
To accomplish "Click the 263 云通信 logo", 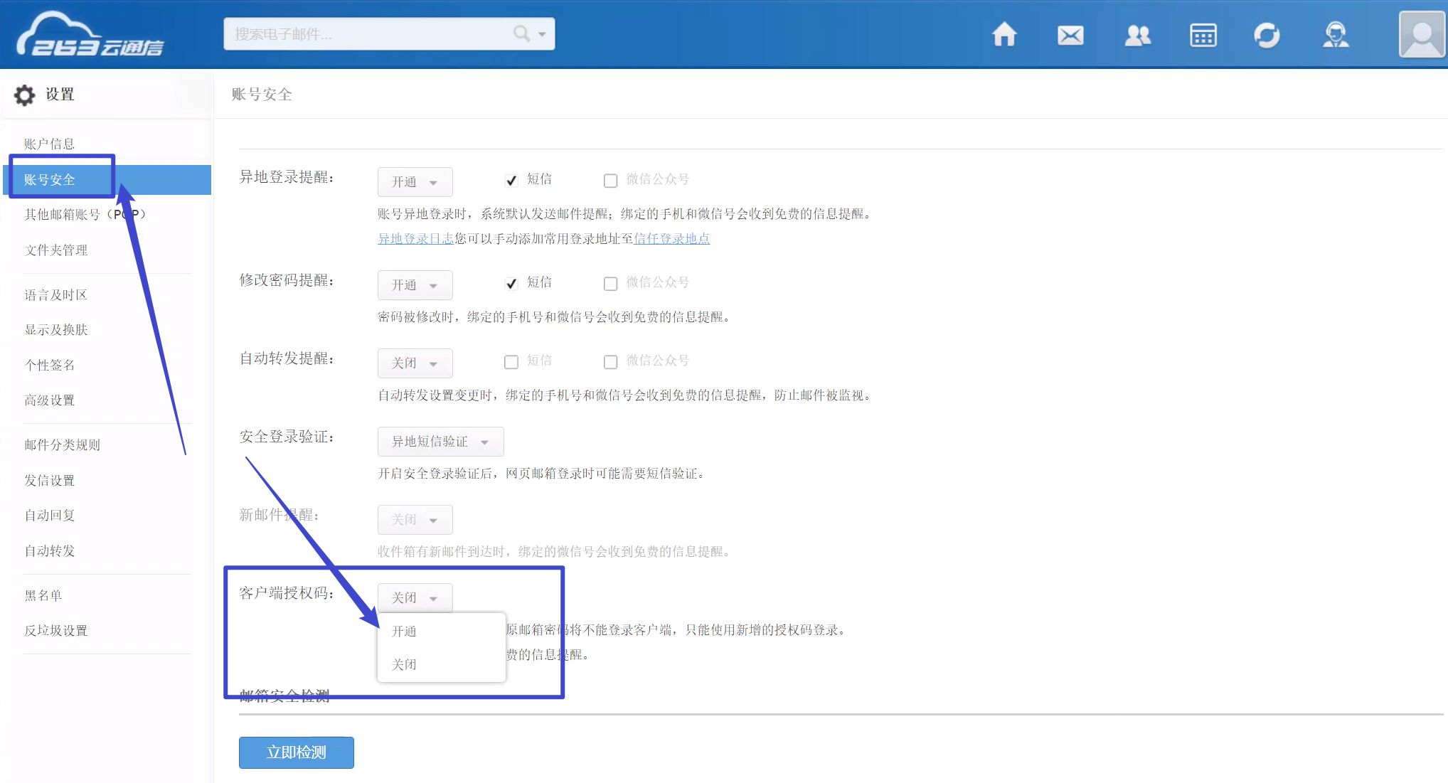I will [90, 34].
